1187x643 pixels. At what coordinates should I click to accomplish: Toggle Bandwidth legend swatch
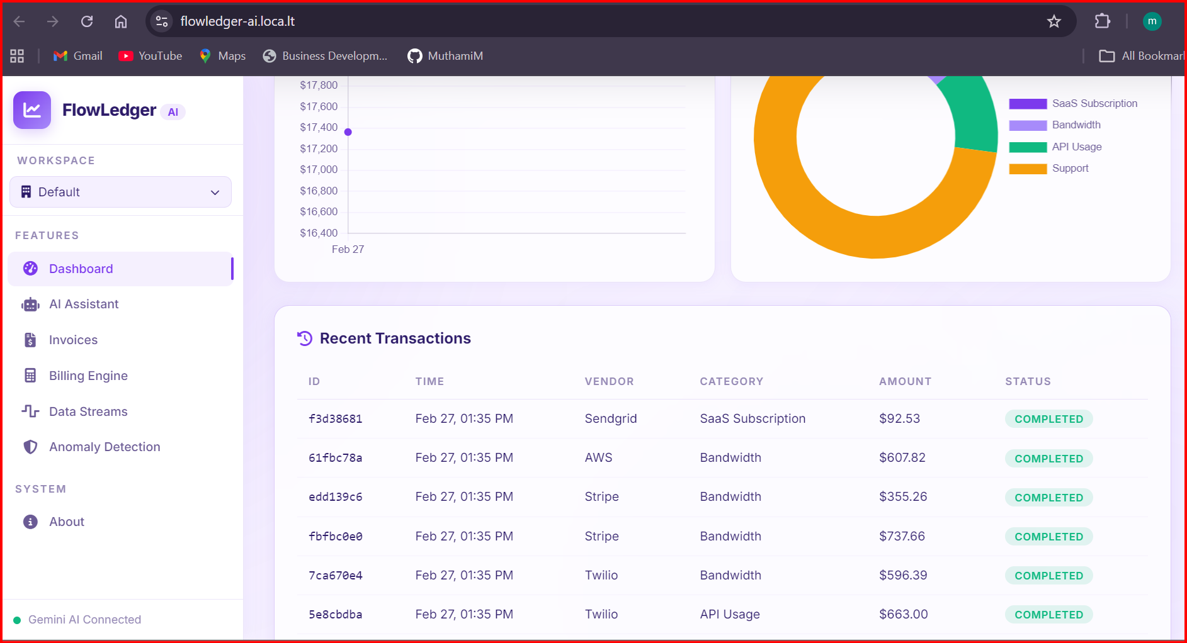pyautogui.click(x=1028, y=125)
